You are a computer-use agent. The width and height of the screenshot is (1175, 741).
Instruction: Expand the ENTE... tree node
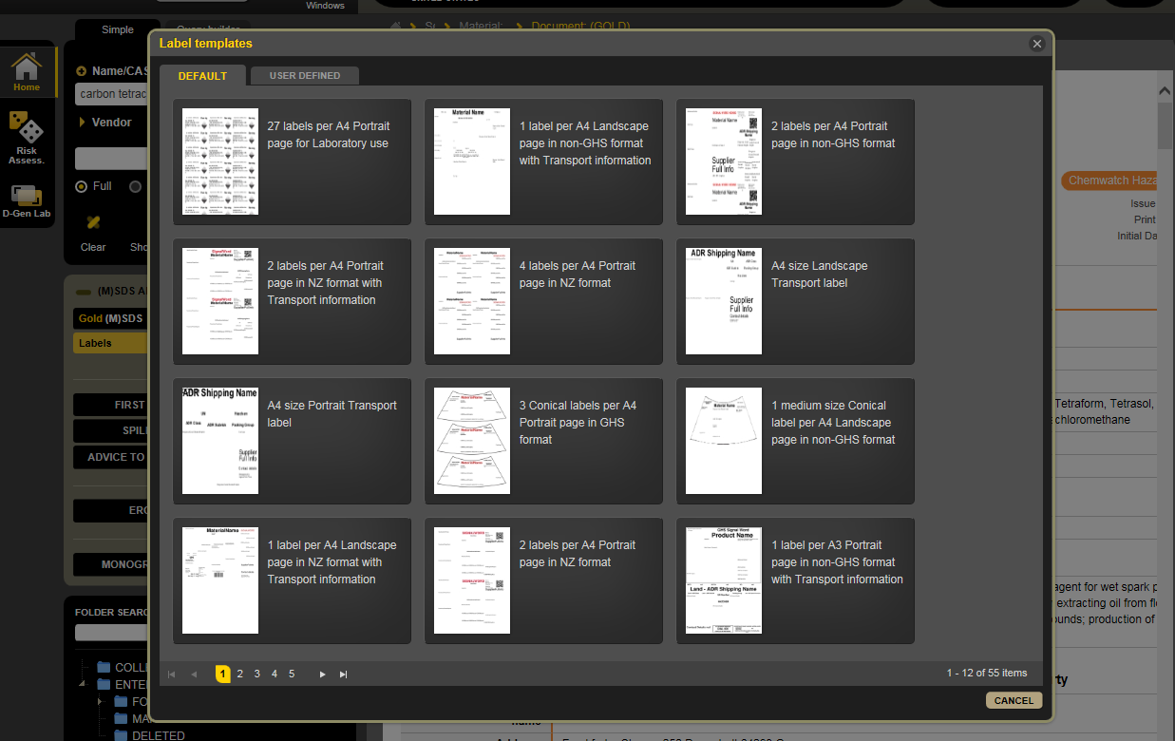[83, 684]
